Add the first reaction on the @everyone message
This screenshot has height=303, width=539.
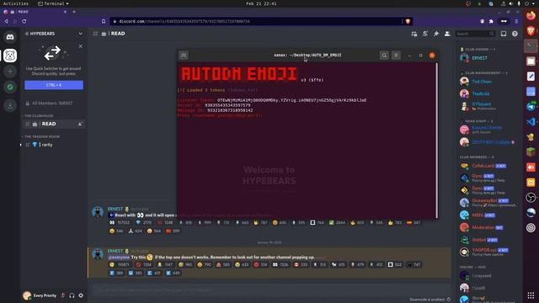coord(120,264)
